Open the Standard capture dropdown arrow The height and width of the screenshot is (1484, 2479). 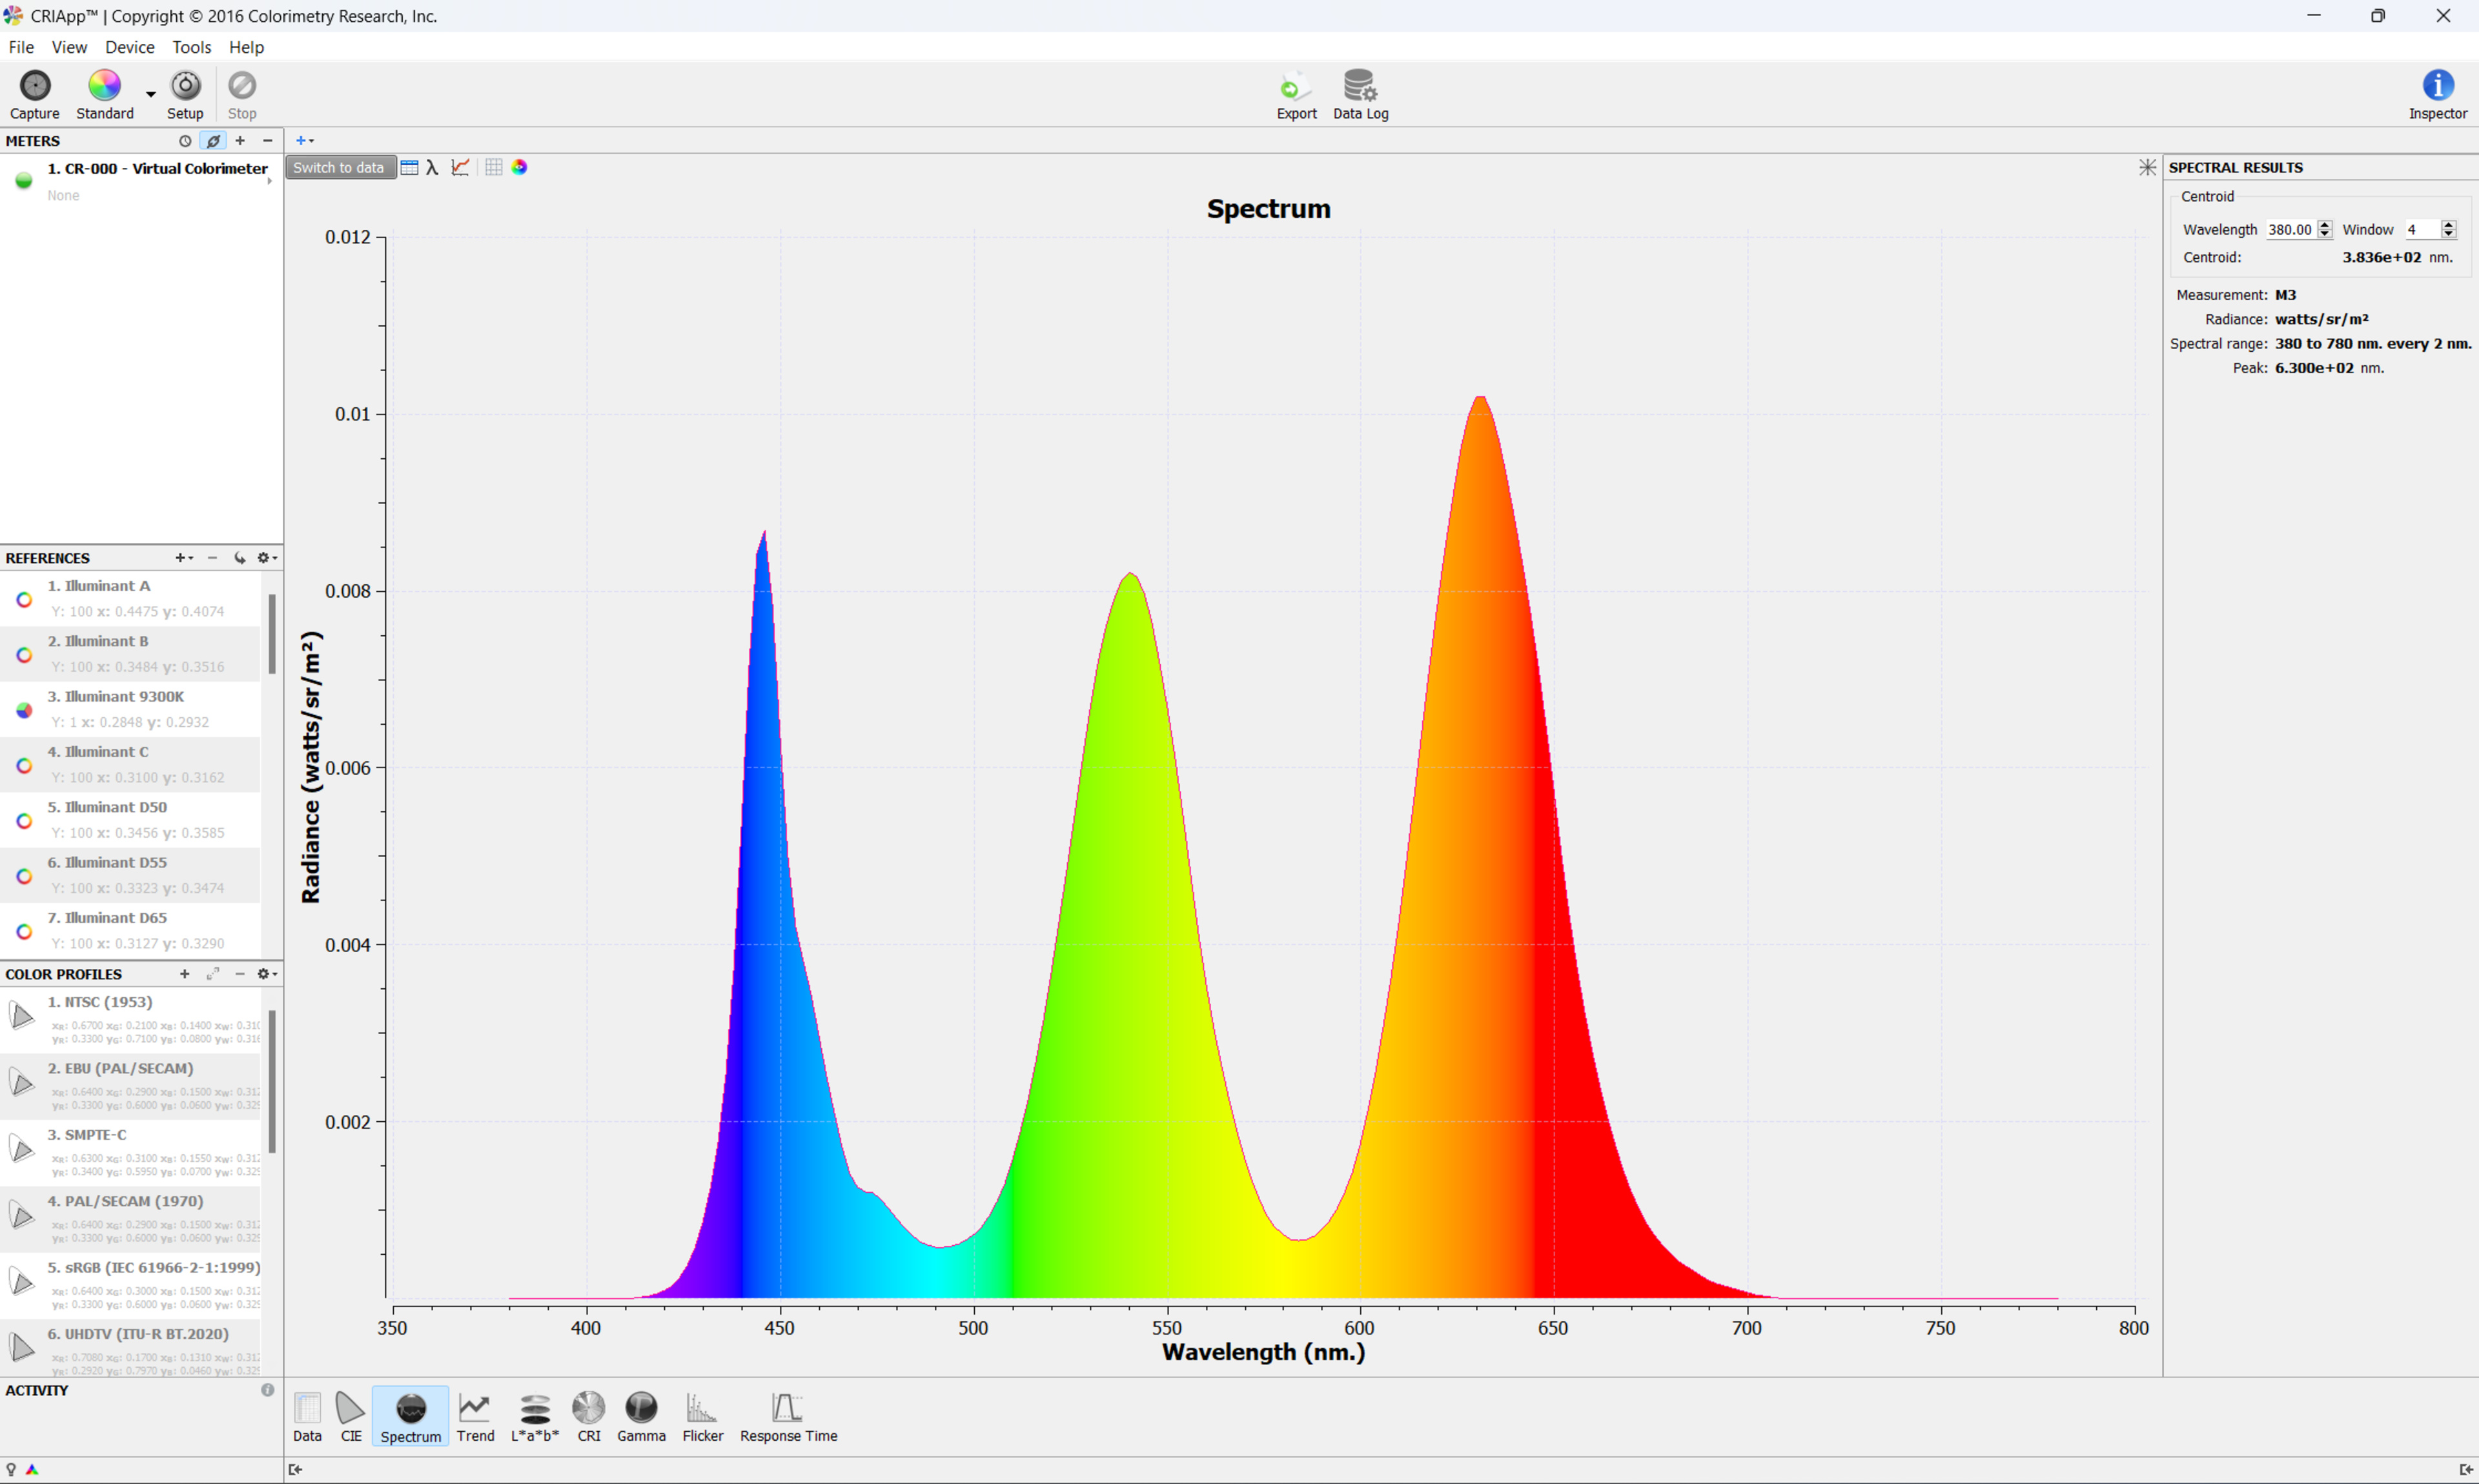click(151, 94)
